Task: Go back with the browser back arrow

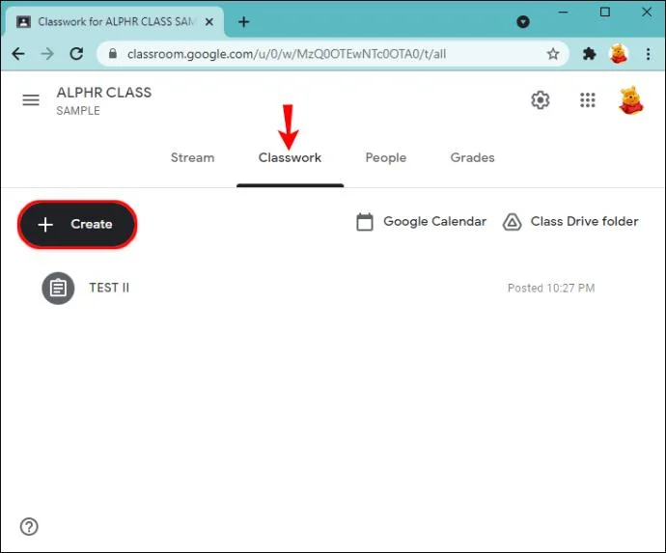Action: (18, 54)
